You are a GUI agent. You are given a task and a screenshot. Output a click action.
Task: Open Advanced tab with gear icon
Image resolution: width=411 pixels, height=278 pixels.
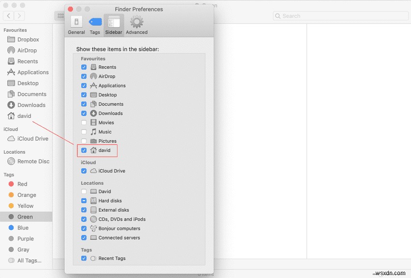coord(136,25)
